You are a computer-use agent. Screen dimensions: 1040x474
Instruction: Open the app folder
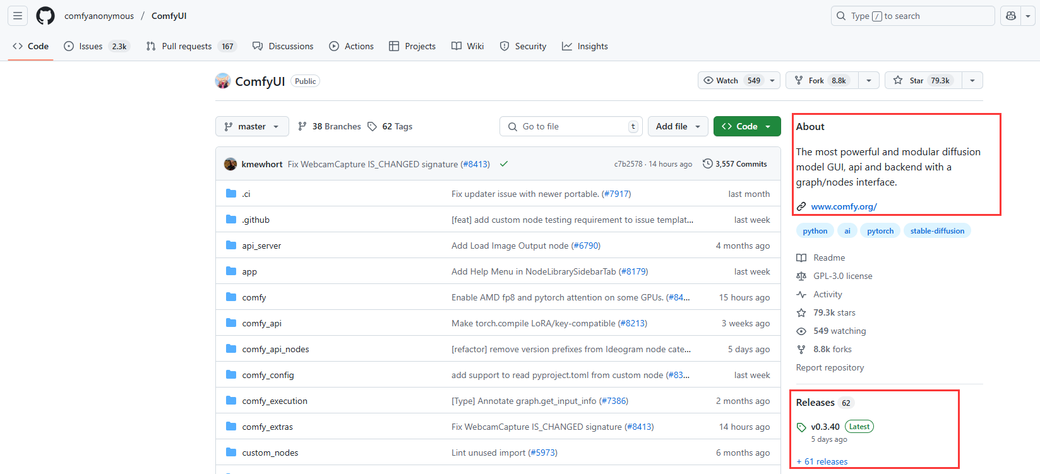coord(249,271)
